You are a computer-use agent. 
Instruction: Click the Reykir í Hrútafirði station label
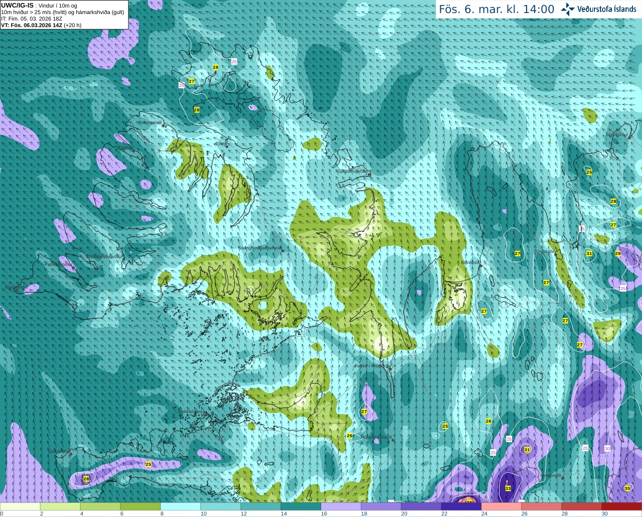pos(372,366)
